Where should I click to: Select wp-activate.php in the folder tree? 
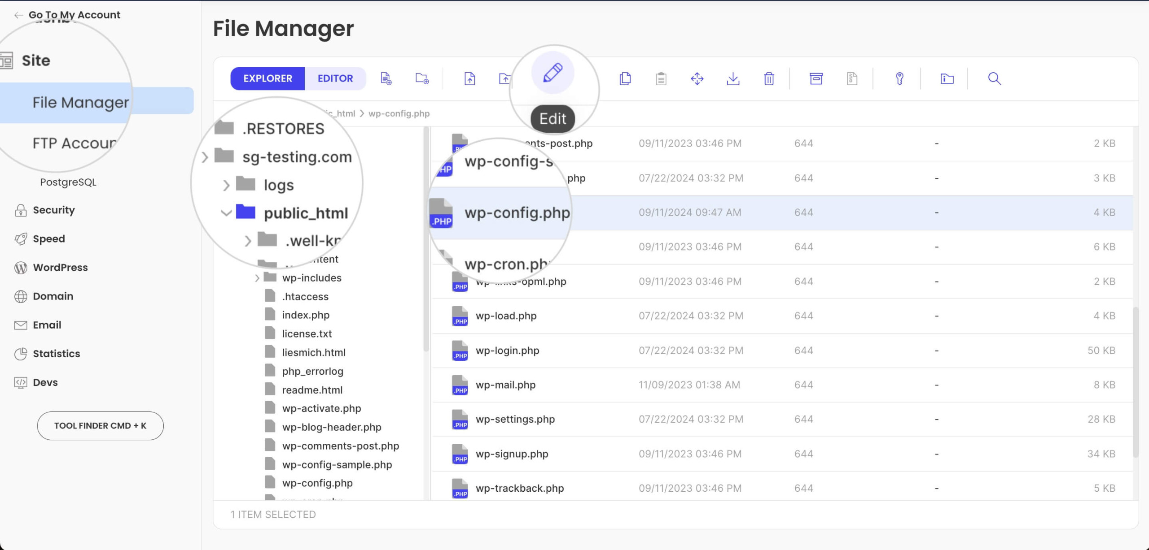pos(321,409)
